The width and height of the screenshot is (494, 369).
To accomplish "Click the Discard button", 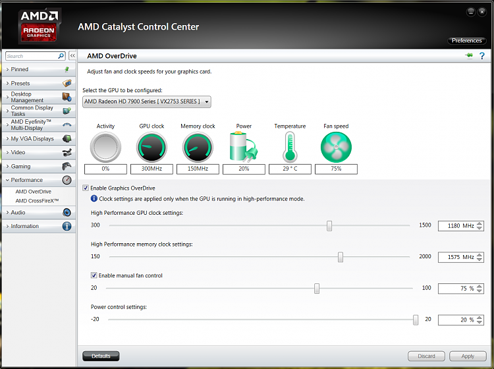I will pos(426,356).
